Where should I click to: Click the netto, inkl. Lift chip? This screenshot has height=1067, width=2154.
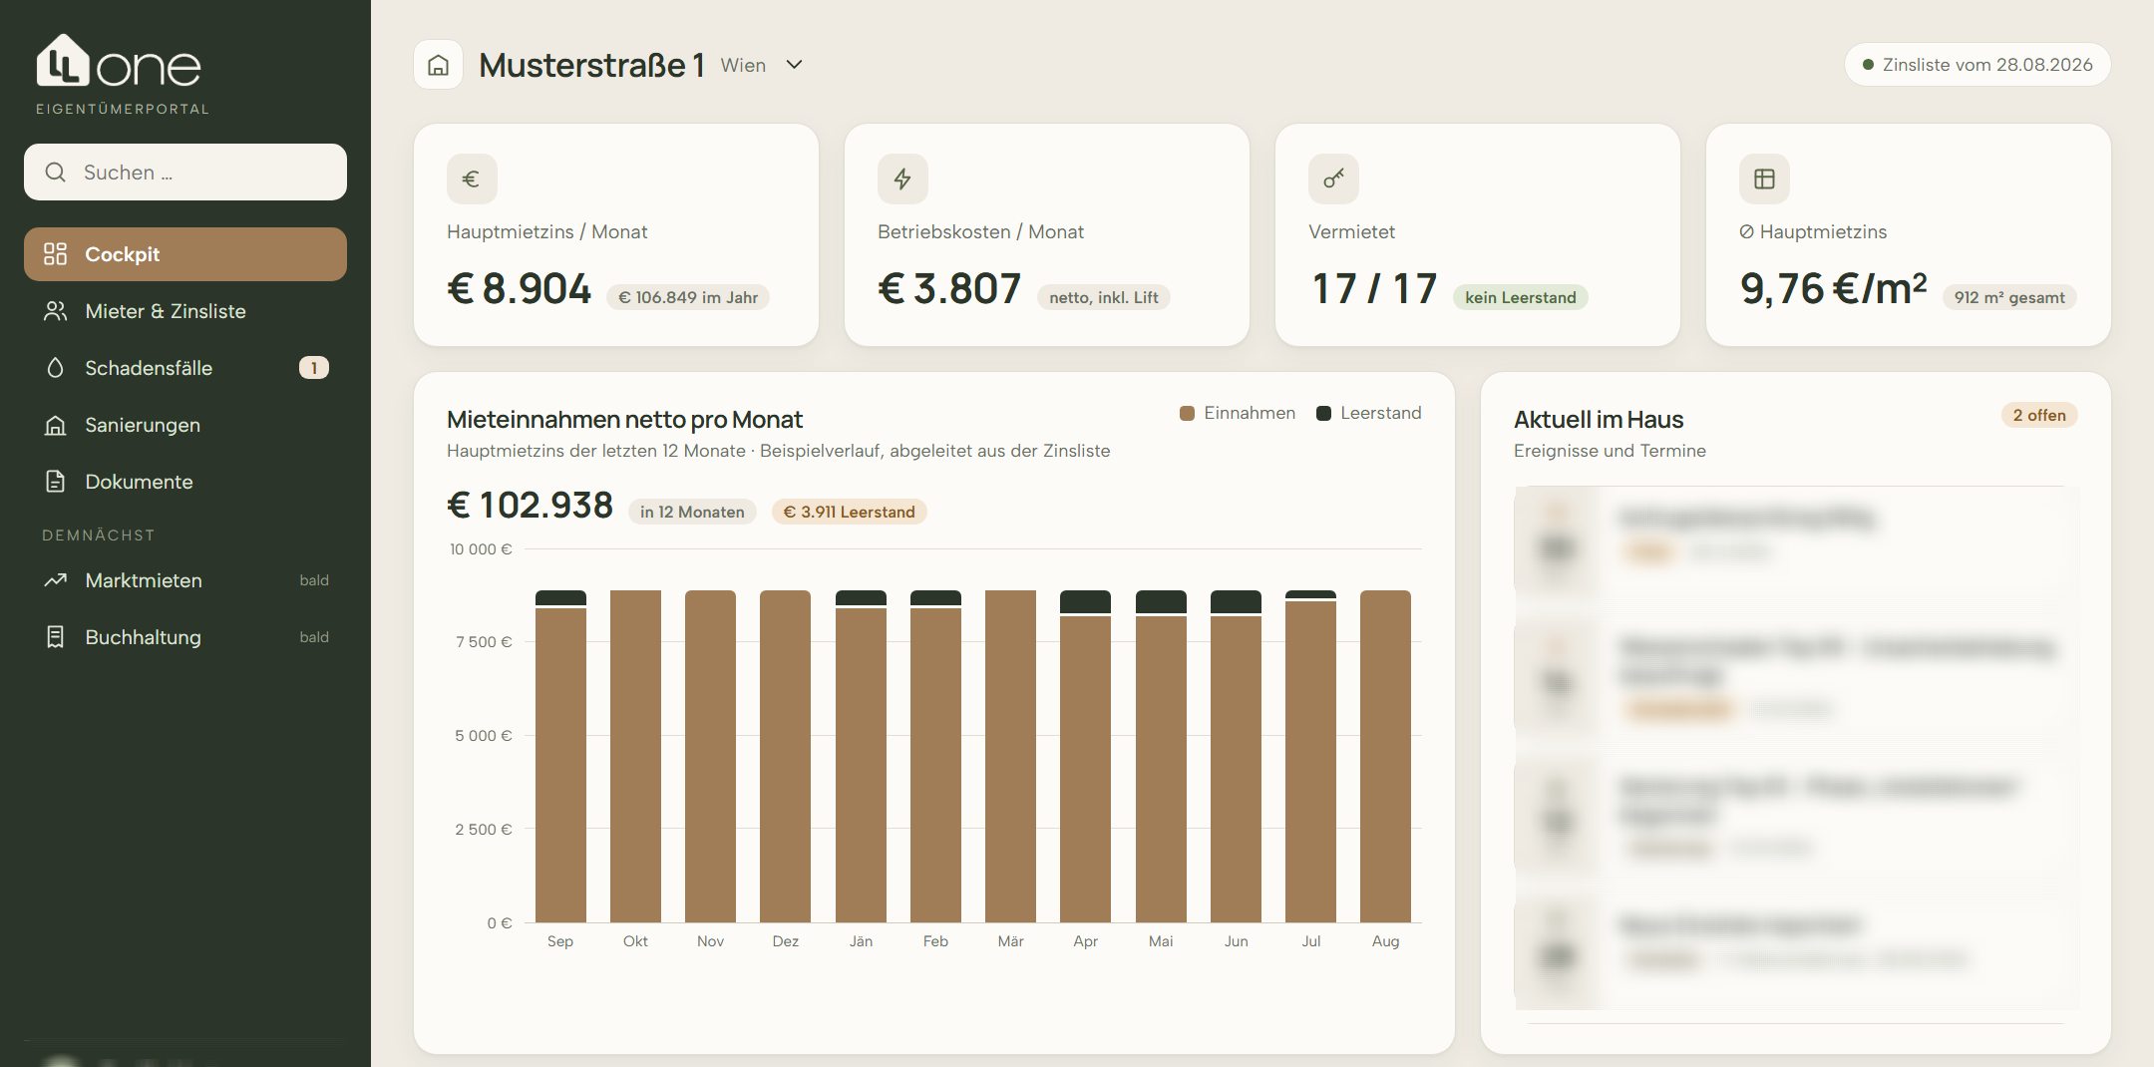coord(1104,297)
